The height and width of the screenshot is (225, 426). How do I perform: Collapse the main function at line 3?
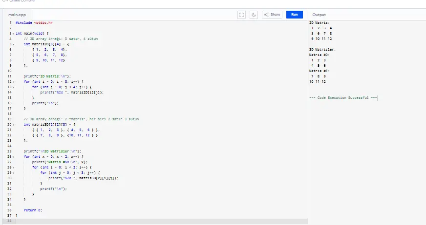(x=13, y=34)
